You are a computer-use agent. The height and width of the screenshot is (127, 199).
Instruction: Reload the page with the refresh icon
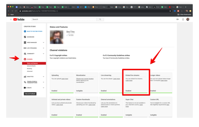[16, 11]
